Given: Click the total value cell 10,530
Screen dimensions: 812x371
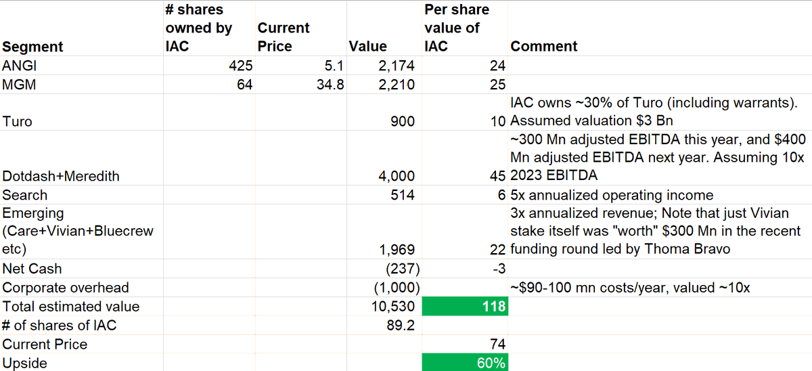Looking at the screenshot, I should 383,307.
